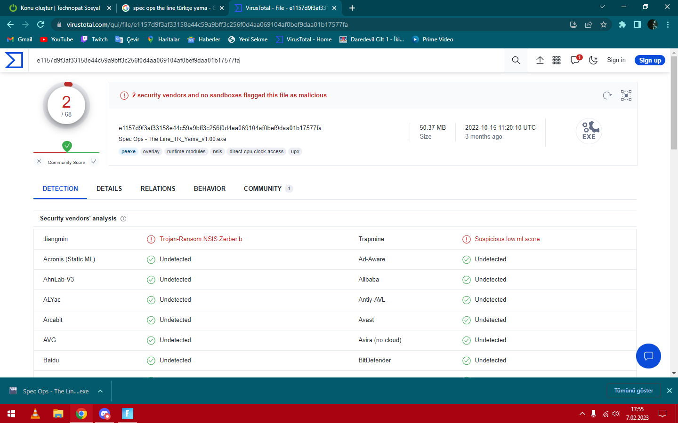Open the Gmail bookmark
678x423 pixels.
tap(20, 39)
